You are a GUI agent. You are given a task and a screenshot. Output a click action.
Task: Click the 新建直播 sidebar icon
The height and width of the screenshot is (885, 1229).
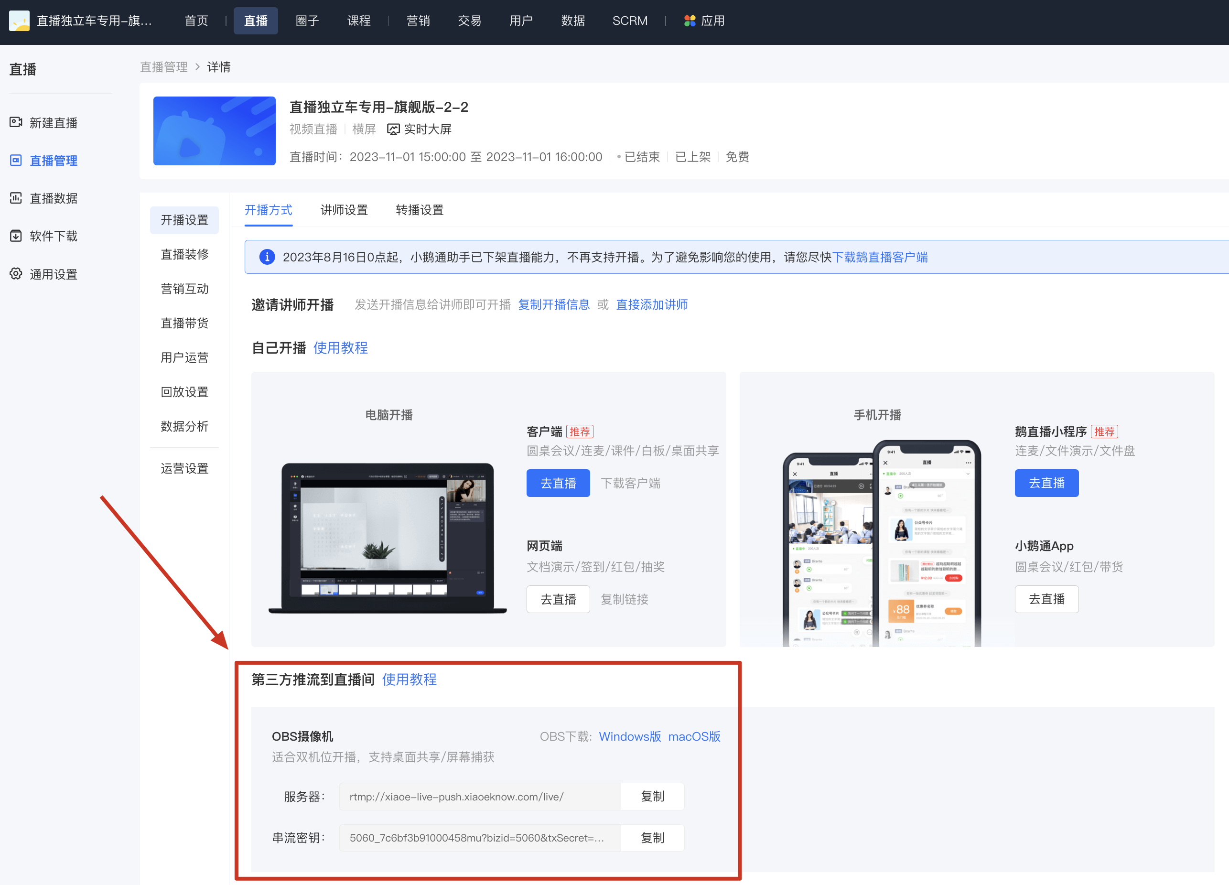click(x=16, y=122)
